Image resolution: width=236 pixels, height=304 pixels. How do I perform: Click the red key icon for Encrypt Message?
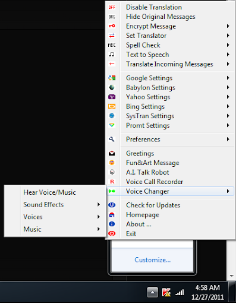tap(112, 26)
